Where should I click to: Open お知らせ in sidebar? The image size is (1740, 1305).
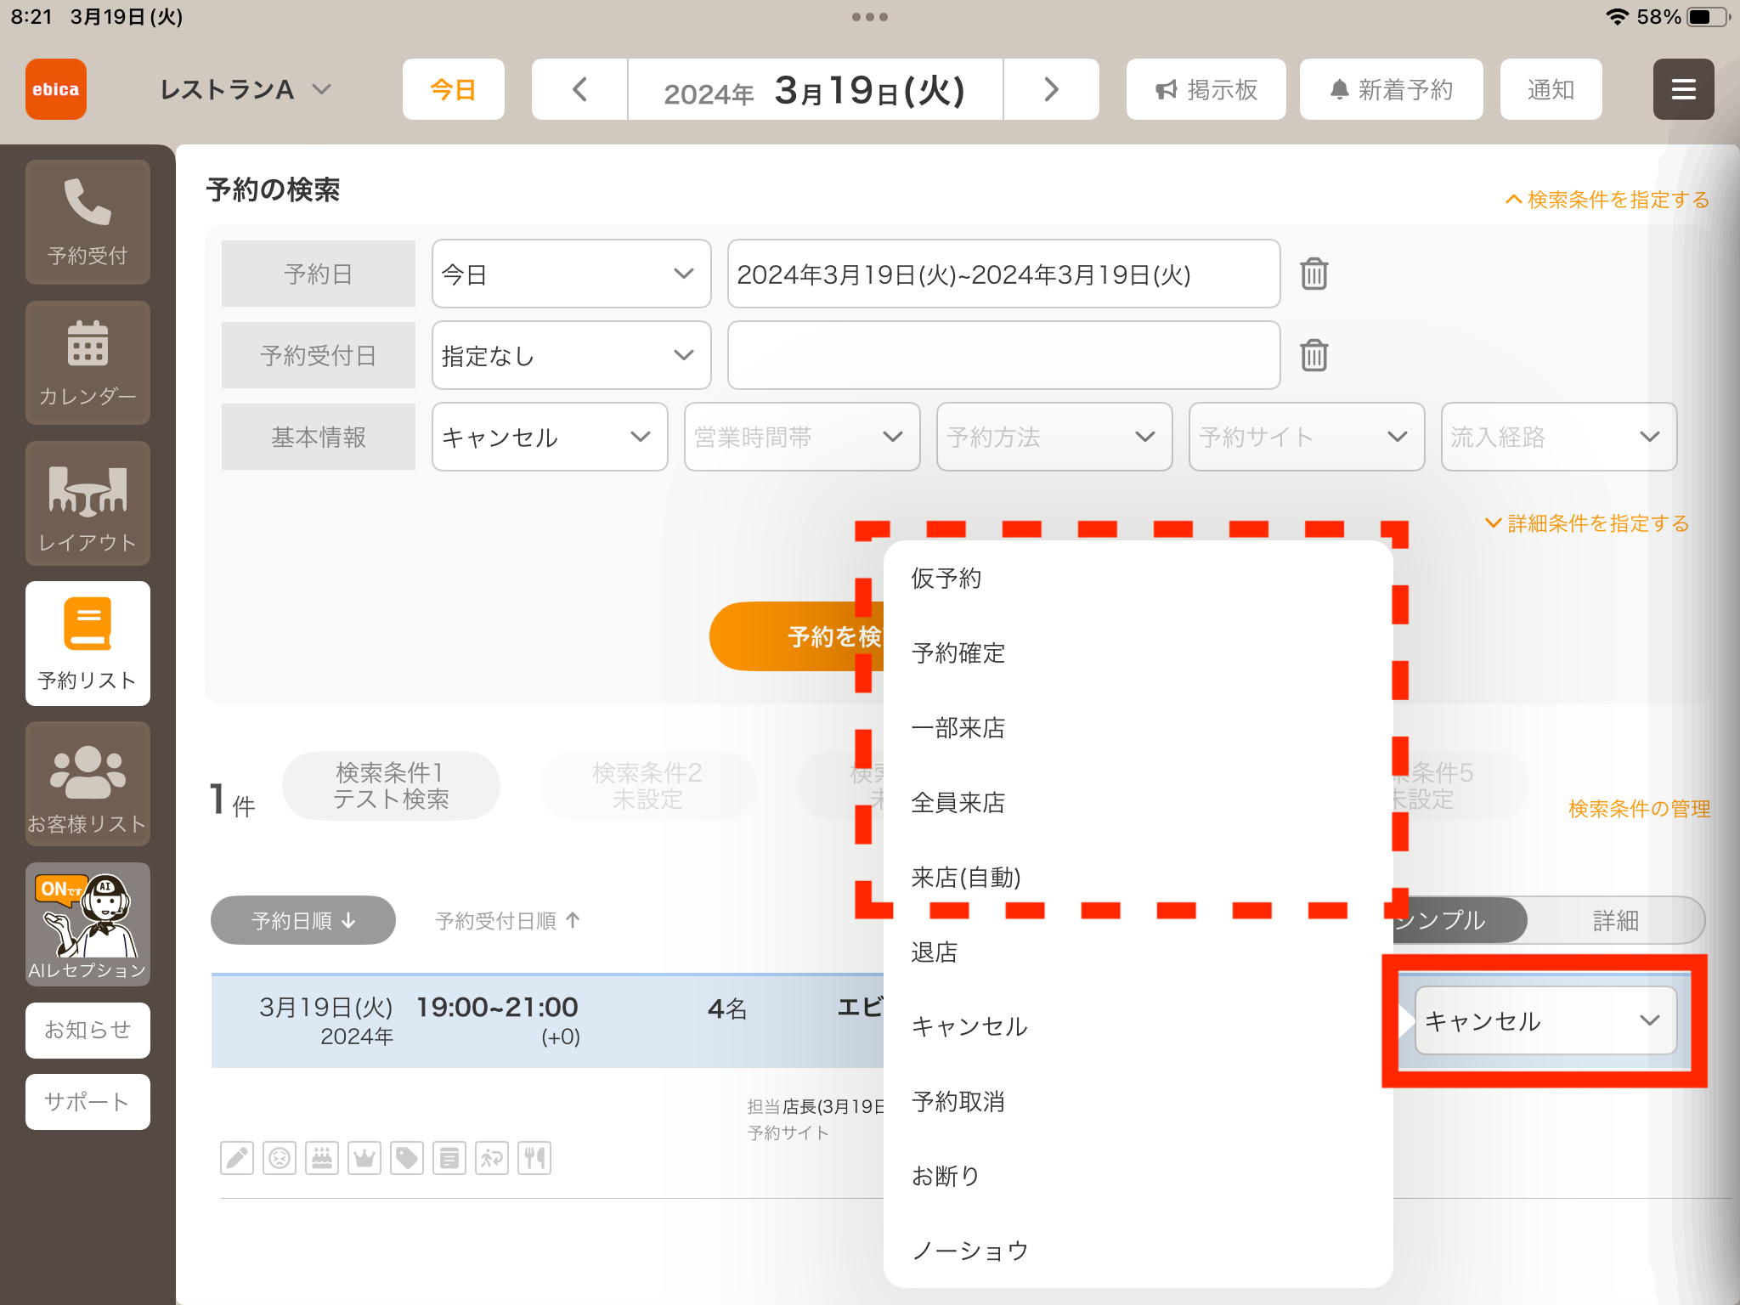(x=88, y=1030)
